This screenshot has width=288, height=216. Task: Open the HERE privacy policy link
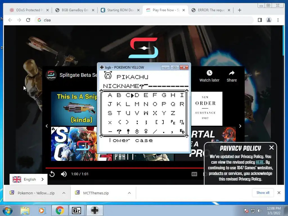[260, 162]
